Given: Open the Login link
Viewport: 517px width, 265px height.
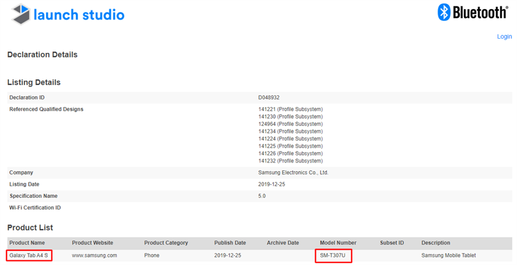Looking at the screenshot, I should [505, 37].
